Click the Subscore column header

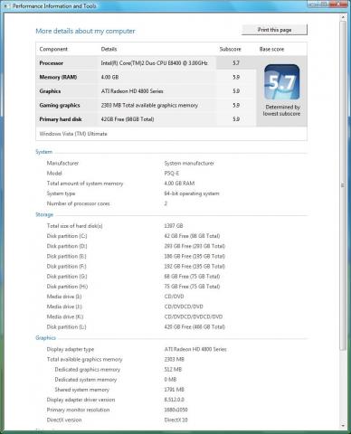click(x=231, y=49)
